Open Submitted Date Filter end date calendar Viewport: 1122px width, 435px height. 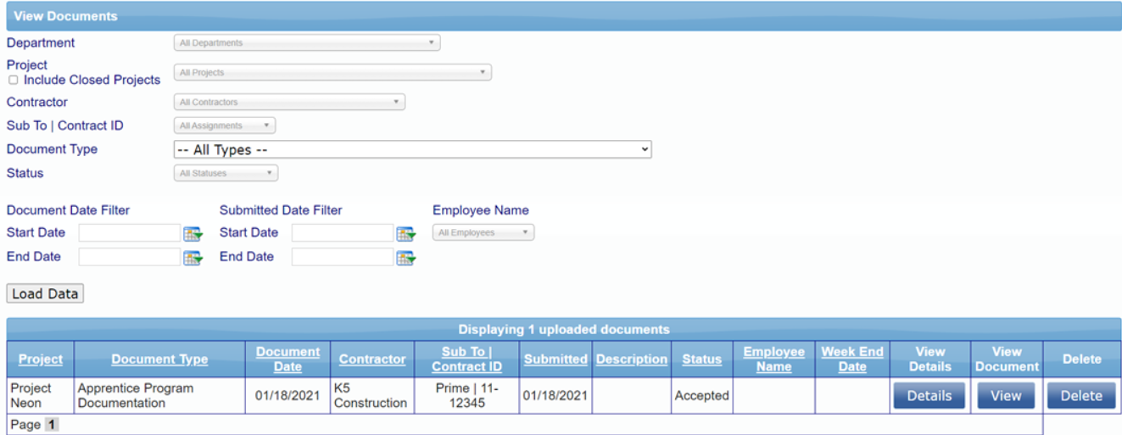(x=405, y=258)
